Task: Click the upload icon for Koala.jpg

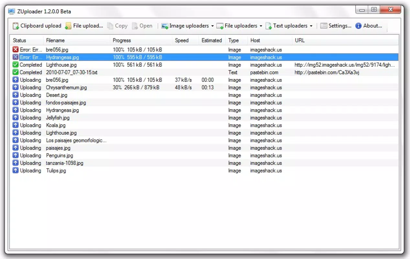Action: 16,125
